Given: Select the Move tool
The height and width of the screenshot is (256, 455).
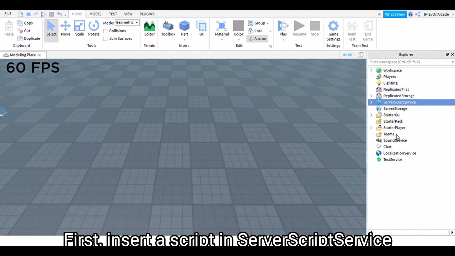Looking at the screenshot, I should [65, 28].
